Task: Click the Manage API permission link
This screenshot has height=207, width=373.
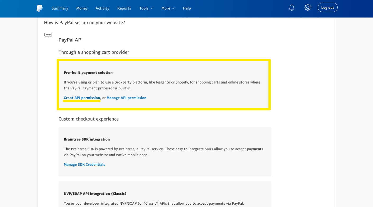Action: point(126,98)
